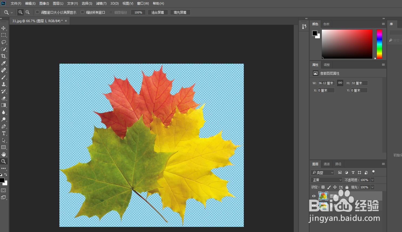Select the History Brush tool
Screen dimensions: 402x232
(x=4, y=91)
